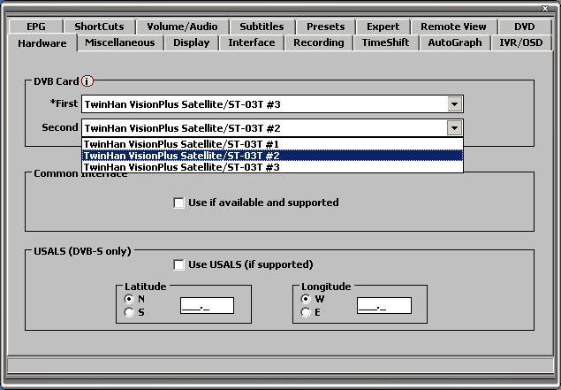Image resolution: width=561 pixels, height=390 pixels.
Task: Go to the Interface tab
Action: pos(252,42)
